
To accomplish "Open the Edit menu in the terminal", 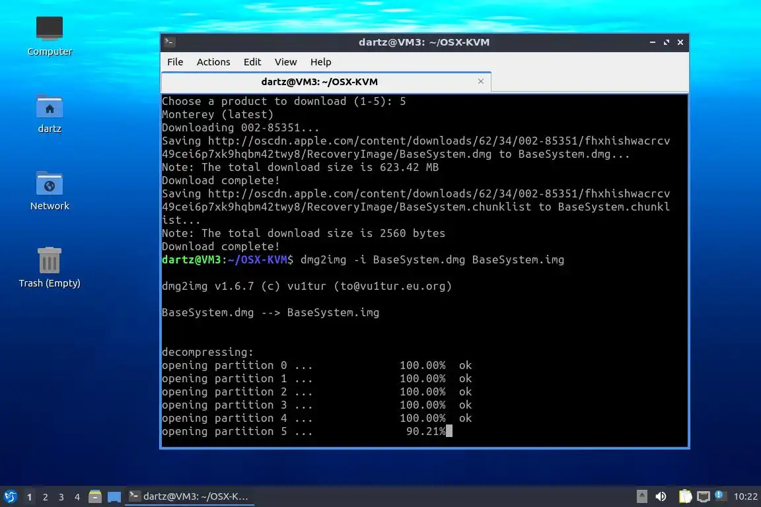I will pos(252,62).
